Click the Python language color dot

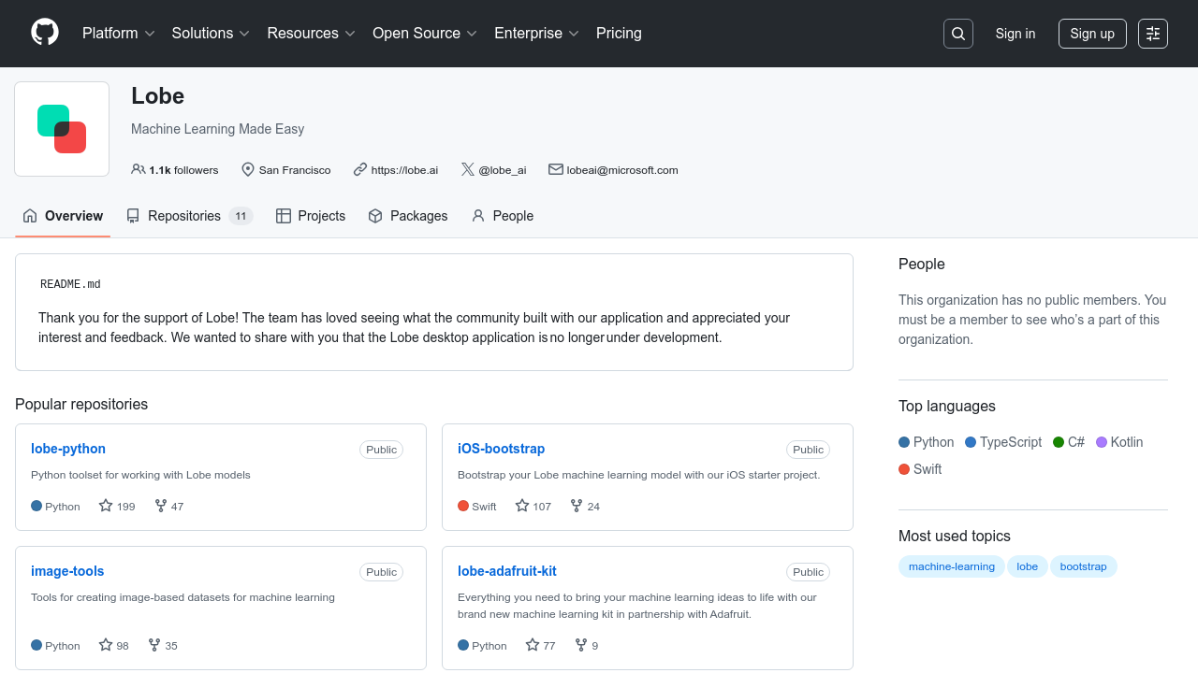pyautogui.click(x=904, y=442)
